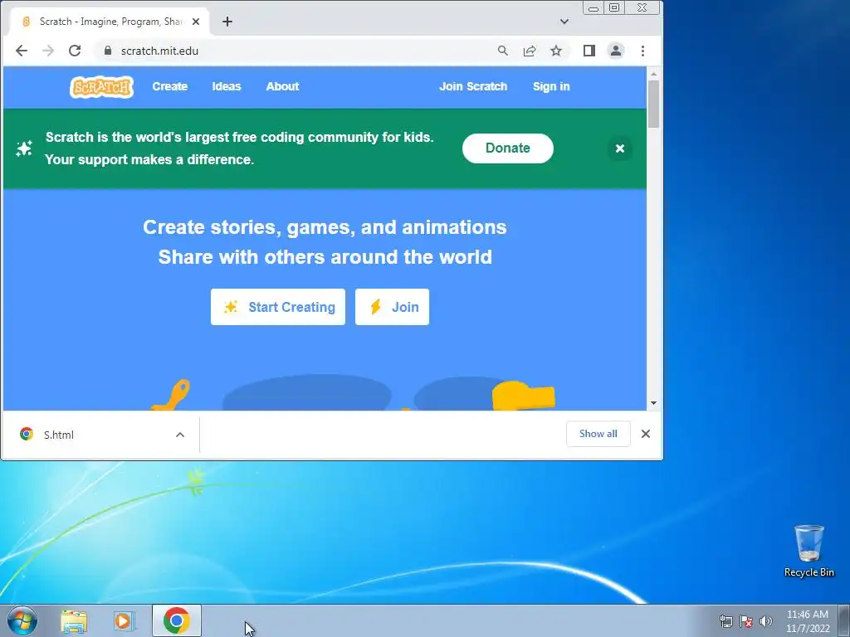Screen dimensions: 850x637
Task: Open the address bar zoom search icon
Action: 502,51
